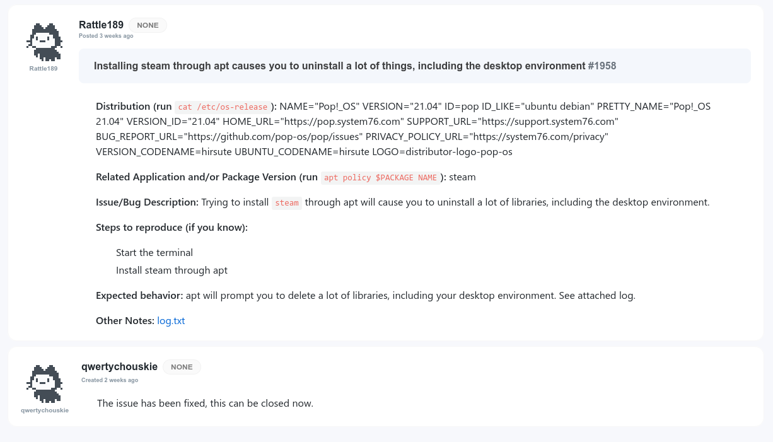
Task: Click the cat /etc/os-release code snippet
Action: coord(222,107)
